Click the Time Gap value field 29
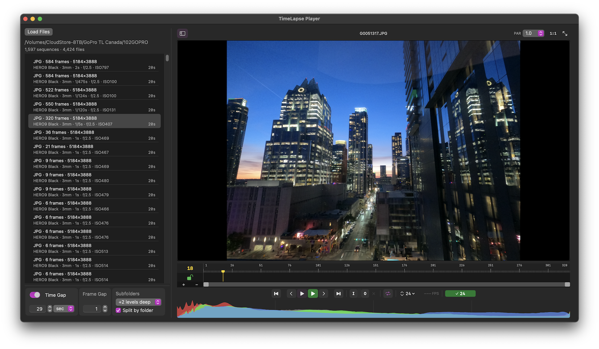 (x=38, y=309)
